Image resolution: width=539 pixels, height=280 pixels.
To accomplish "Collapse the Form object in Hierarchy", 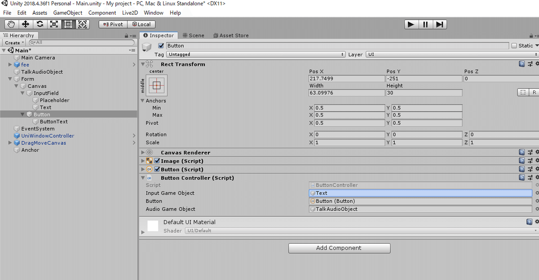I will pos(10,79).
